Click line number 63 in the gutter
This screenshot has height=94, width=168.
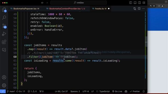tap(15, 68)
